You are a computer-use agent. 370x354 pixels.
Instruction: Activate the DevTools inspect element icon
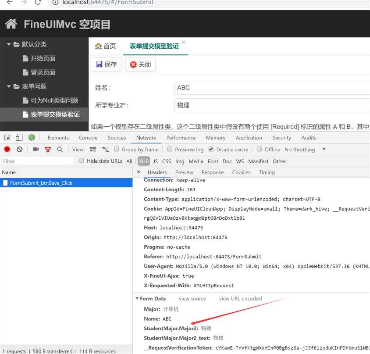7,137
